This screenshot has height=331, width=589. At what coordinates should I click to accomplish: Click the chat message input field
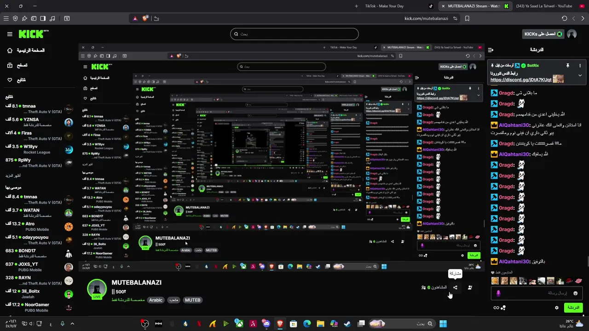click(537, 293)
